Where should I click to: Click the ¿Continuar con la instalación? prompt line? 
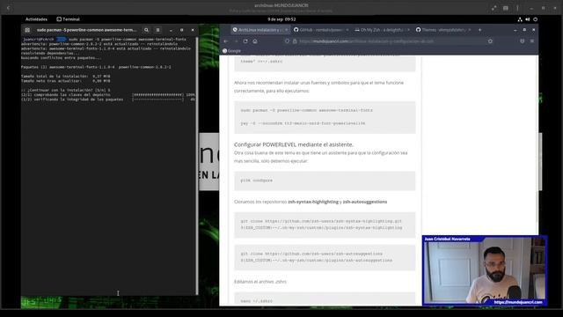(65, 90)
